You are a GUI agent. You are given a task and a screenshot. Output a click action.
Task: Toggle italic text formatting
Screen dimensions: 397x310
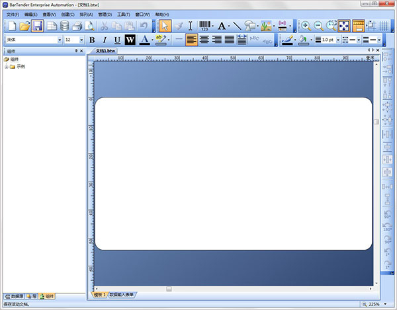[x=105, y=40]
